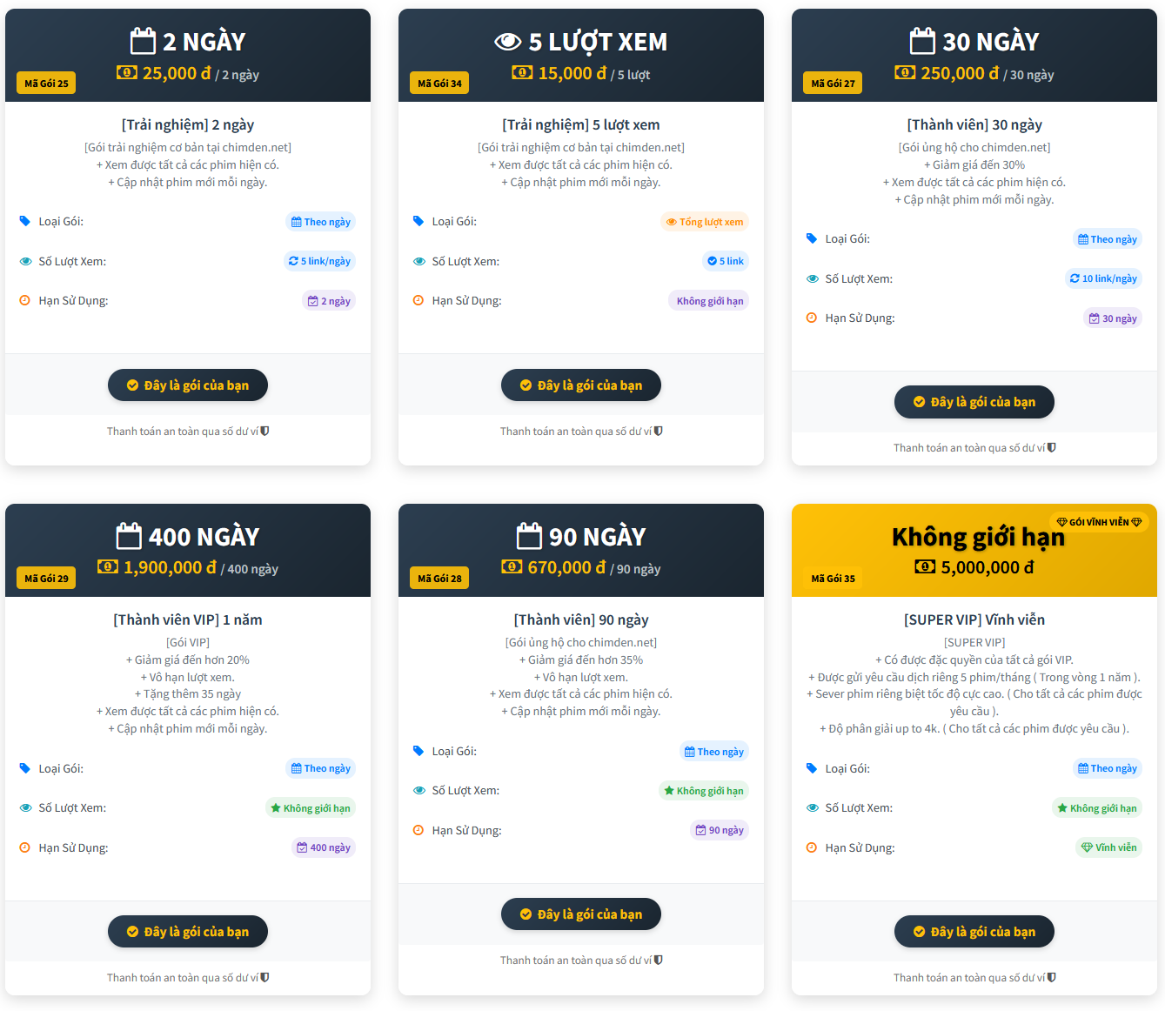Click '[Thành viên] 90 ngày' package title
The width and height of the screenshot is (1165, 1011).
[x=581, y=619]
